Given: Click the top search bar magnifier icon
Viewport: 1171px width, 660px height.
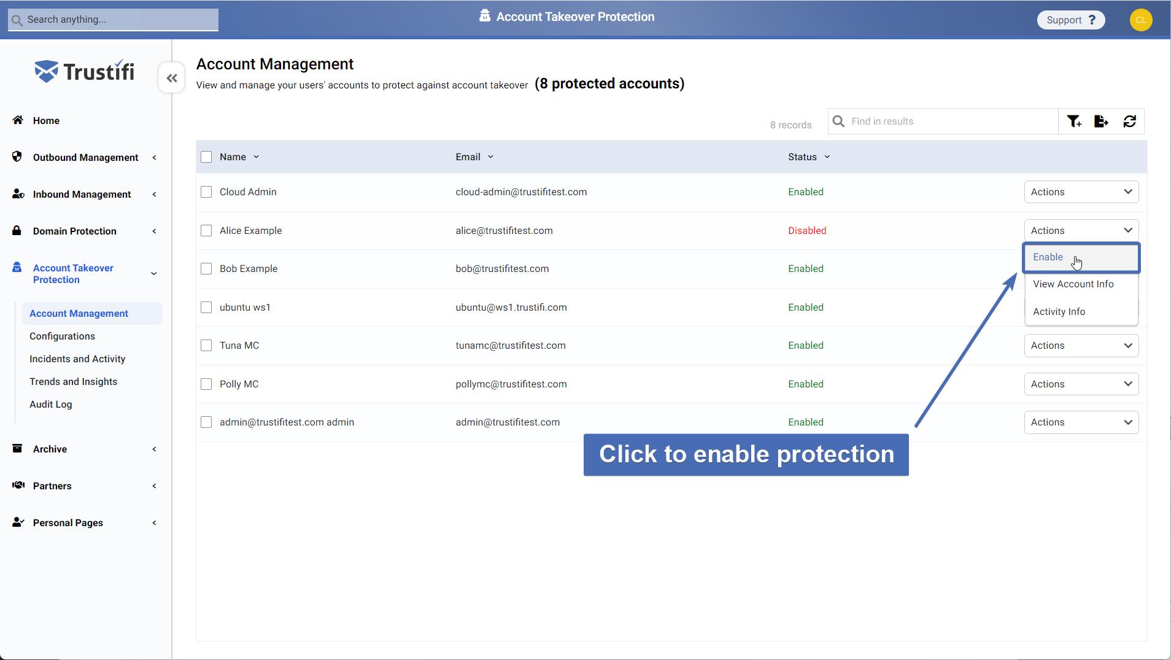Looking at the screenshot, I should [x=17, y=20].
